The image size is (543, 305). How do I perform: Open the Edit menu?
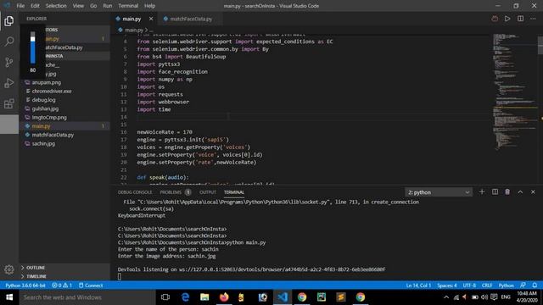click(x=35, y=6)
